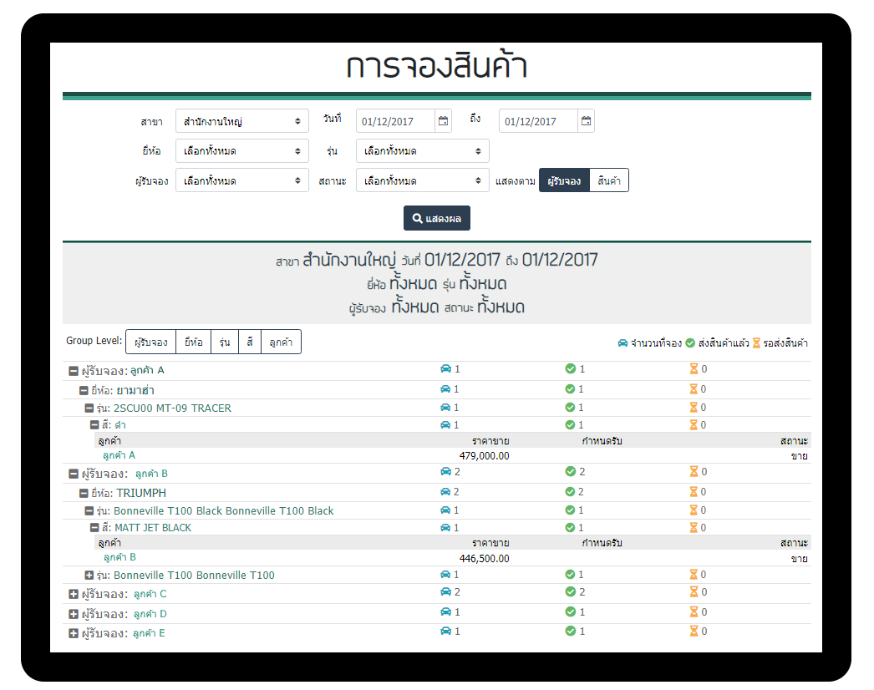The width and height of the screenshot is (874, 690).
Task: Collapse the ลูกค้า A group minus icon
Action: point(74,370)
